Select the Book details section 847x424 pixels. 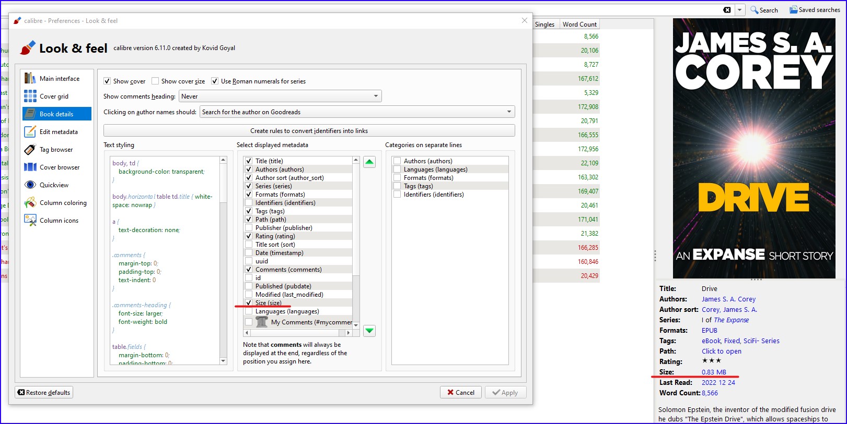pos(57,114)
